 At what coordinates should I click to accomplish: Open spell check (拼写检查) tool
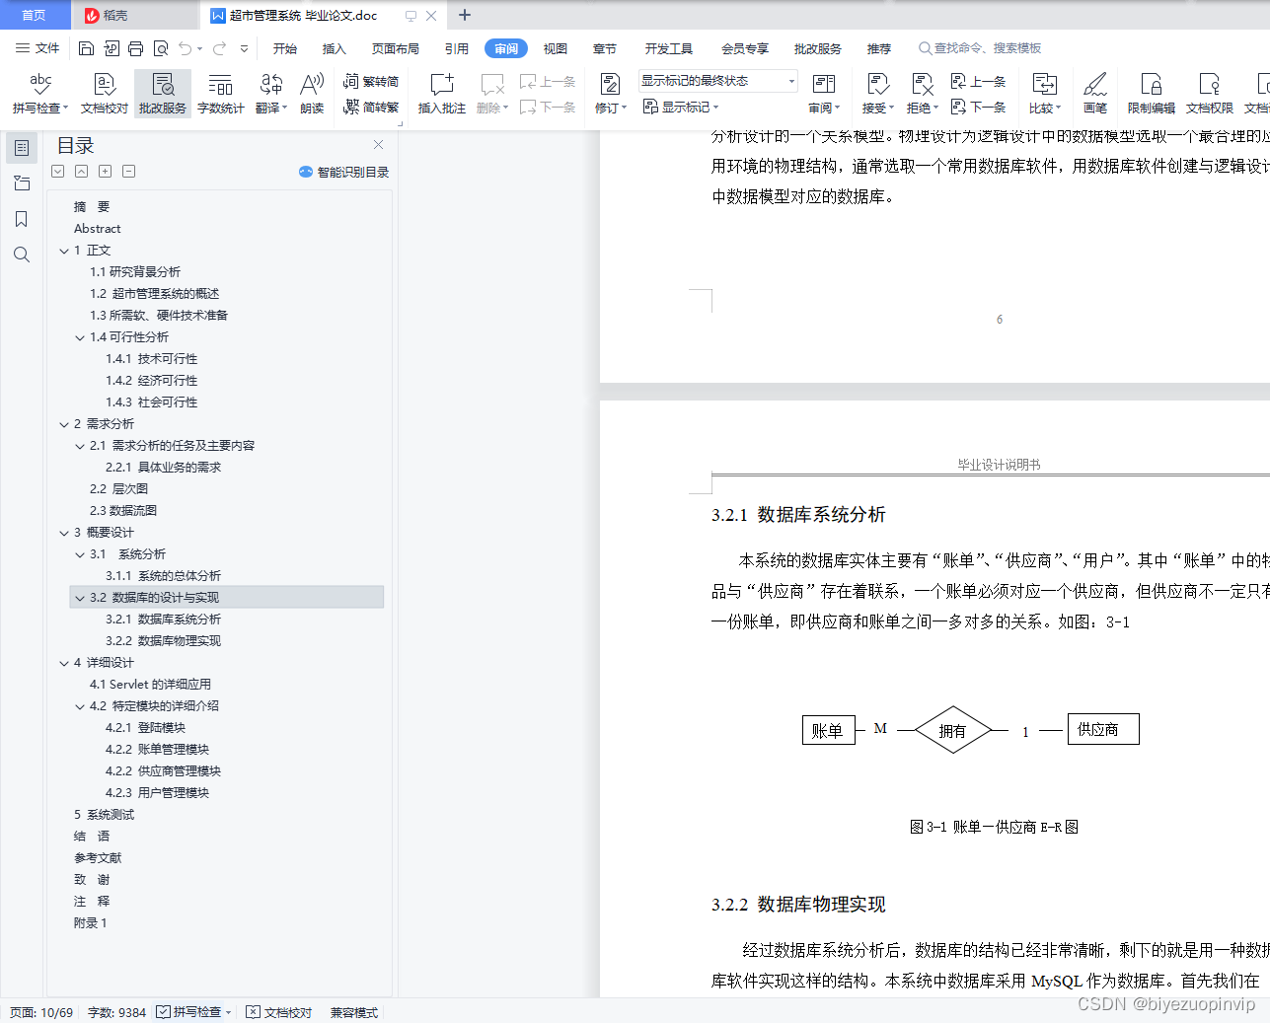click(39, 94)
